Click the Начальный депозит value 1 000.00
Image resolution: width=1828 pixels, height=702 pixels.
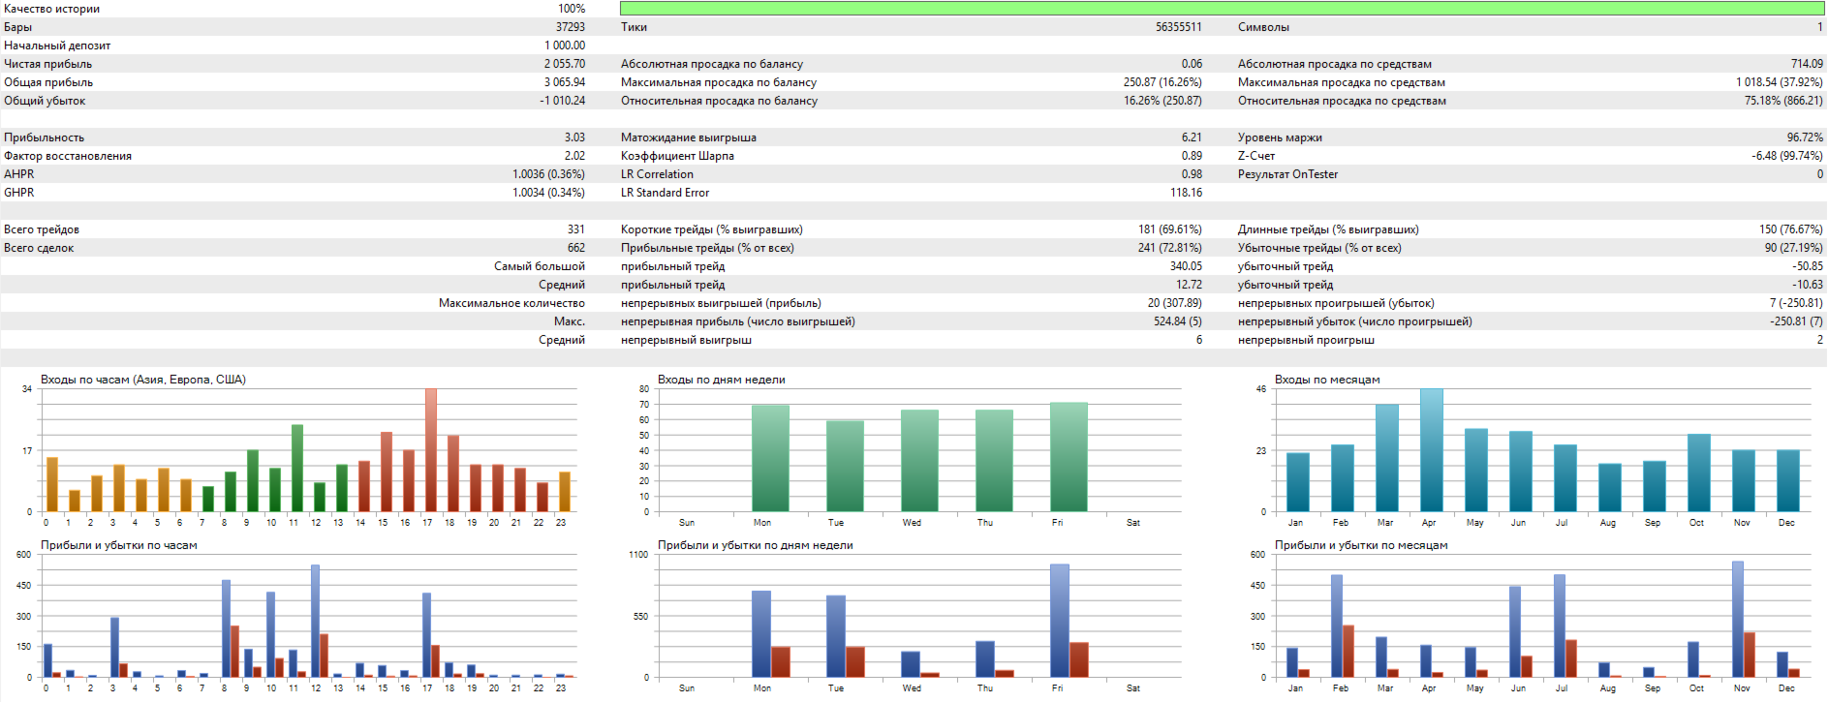point(564,46)
